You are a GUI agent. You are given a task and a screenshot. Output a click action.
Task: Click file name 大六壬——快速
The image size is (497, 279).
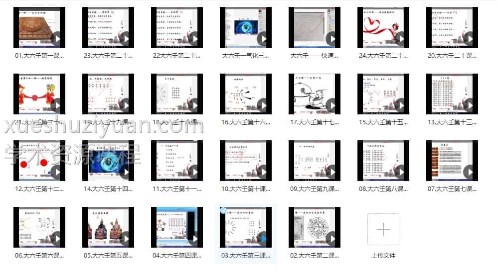[x=315, y=56]
